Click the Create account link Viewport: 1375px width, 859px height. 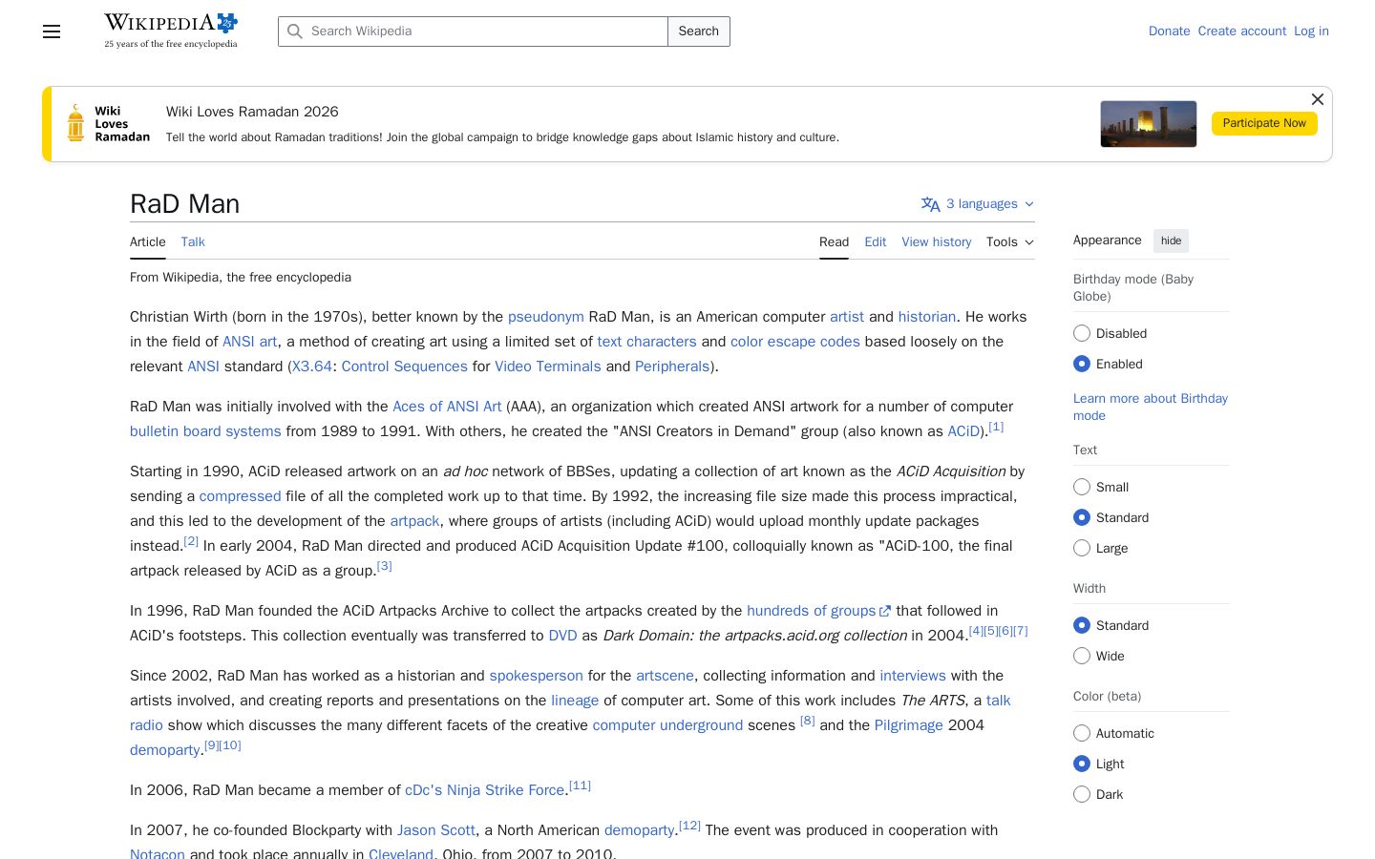coord(1242,31)
